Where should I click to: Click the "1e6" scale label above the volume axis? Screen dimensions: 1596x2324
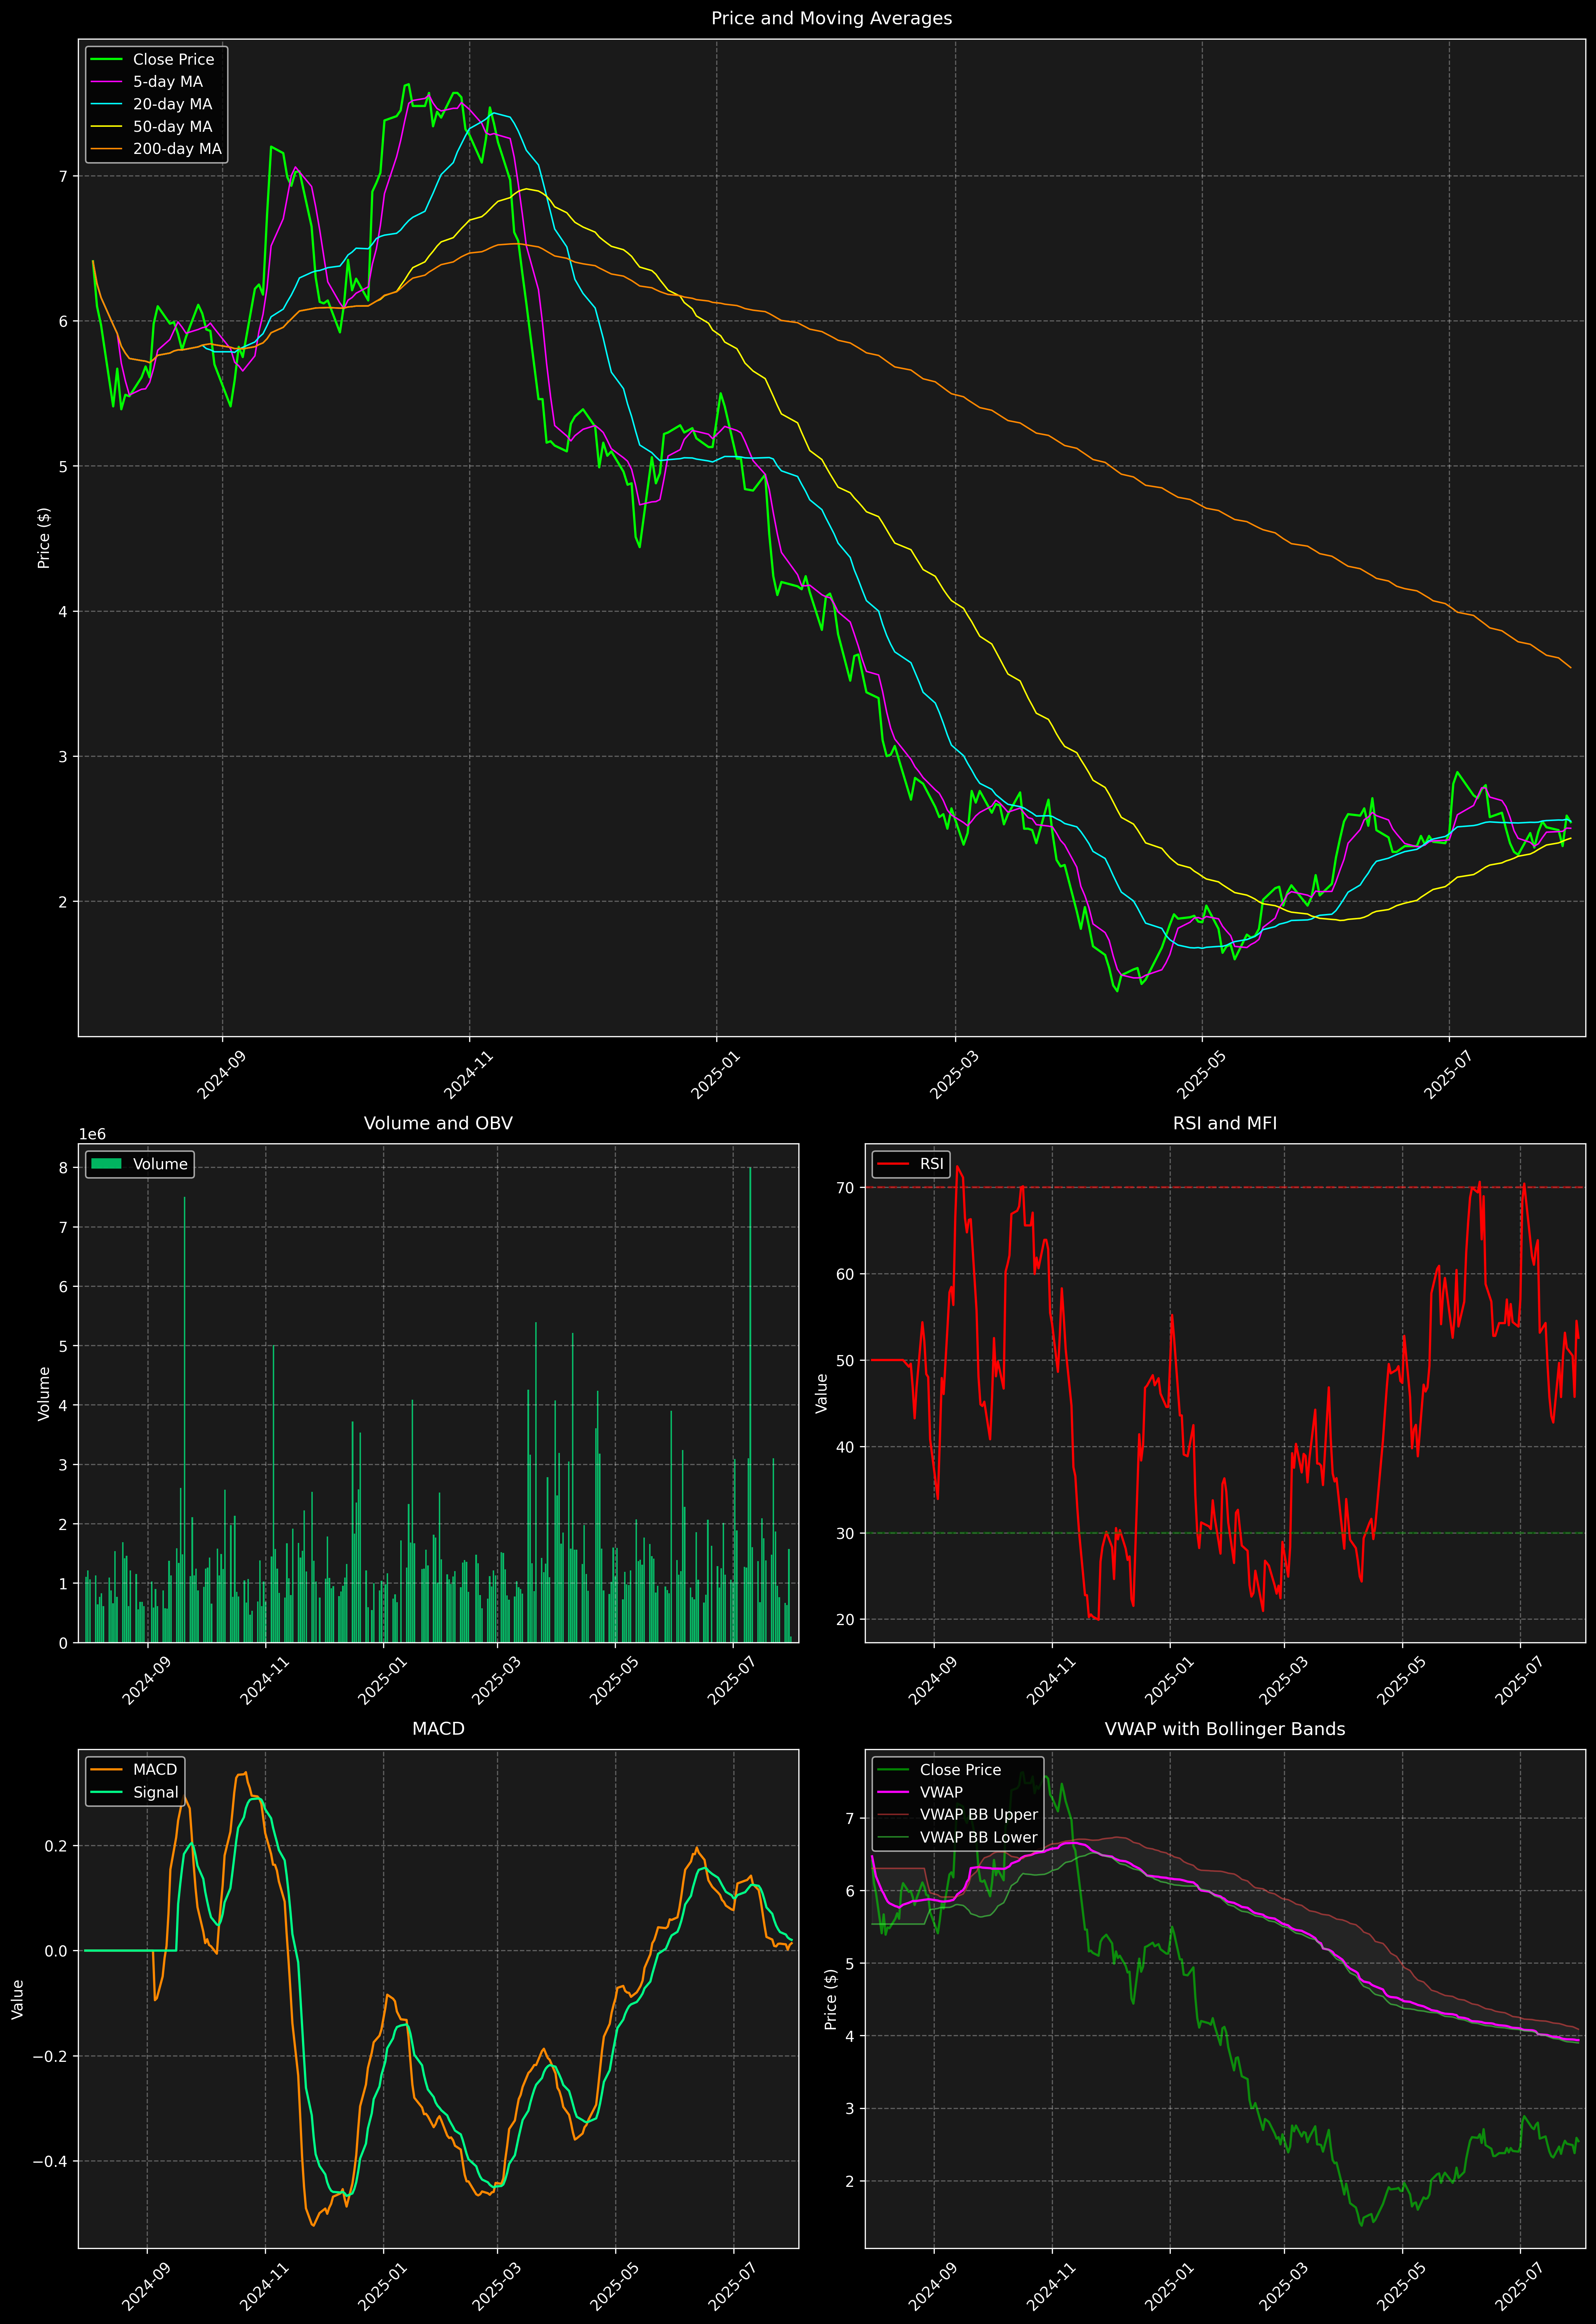(x=92, y=1134)
